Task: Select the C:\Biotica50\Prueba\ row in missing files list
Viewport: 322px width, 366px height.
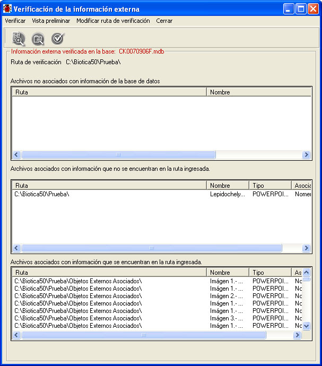Action: 162,194
